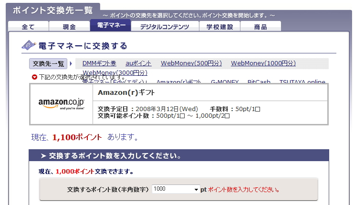The height and width of the screenshot is (205, 354).
Task: Click the 1,100ポイント balance text
Action: 77,137
